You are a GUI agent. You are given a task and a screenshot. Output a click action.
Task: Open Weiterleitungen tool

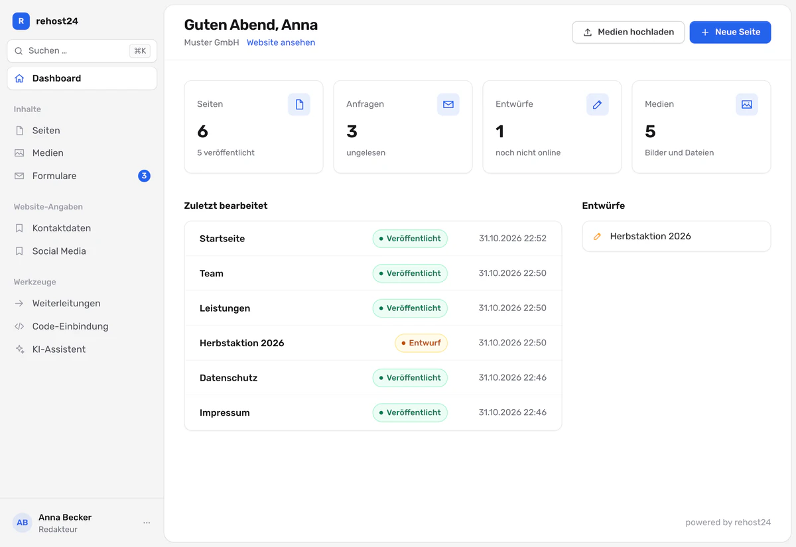click(x=82, y=304)
